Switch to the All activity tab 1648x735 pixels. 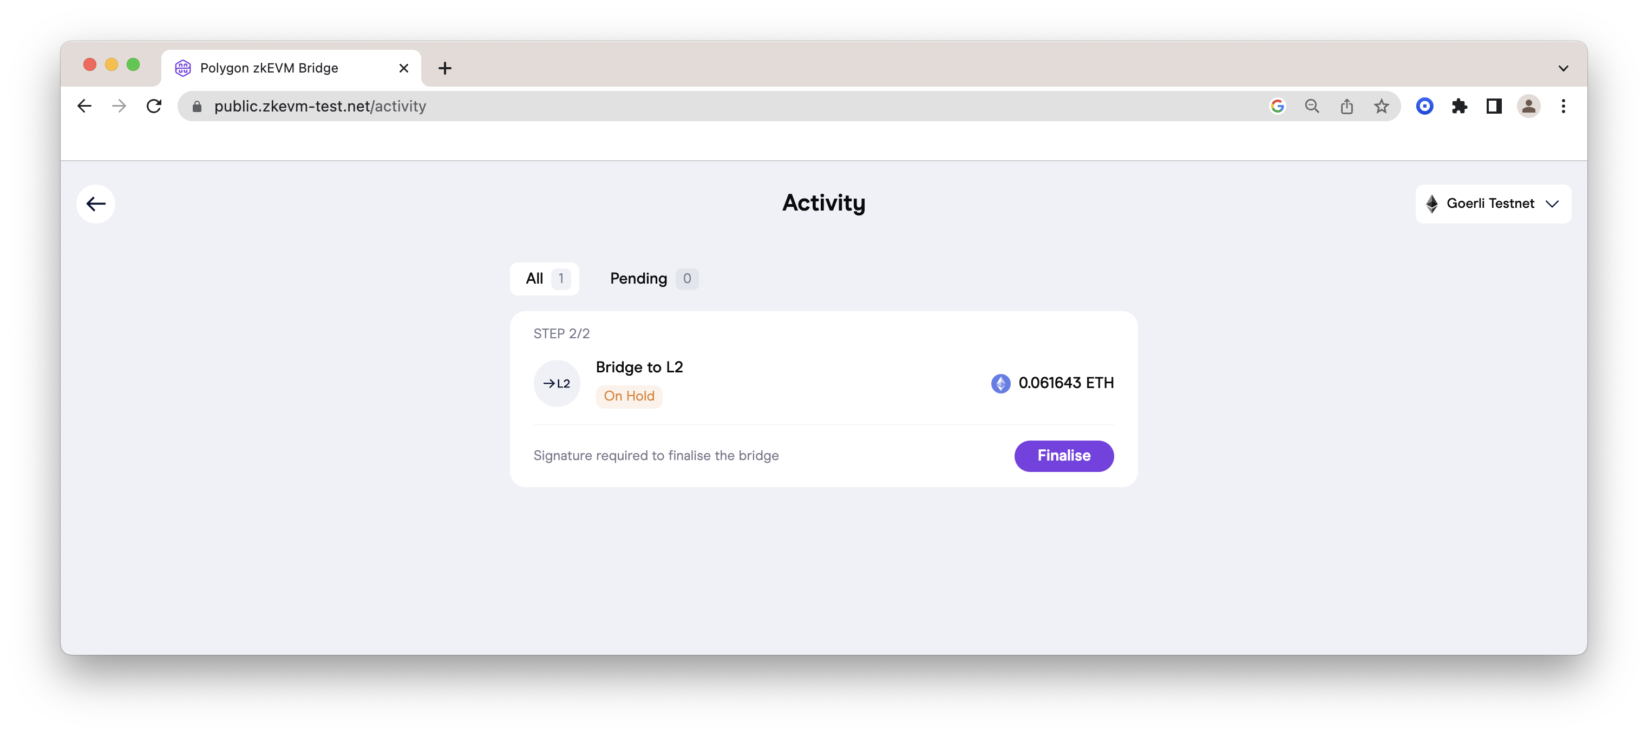[x=545, y=279]
